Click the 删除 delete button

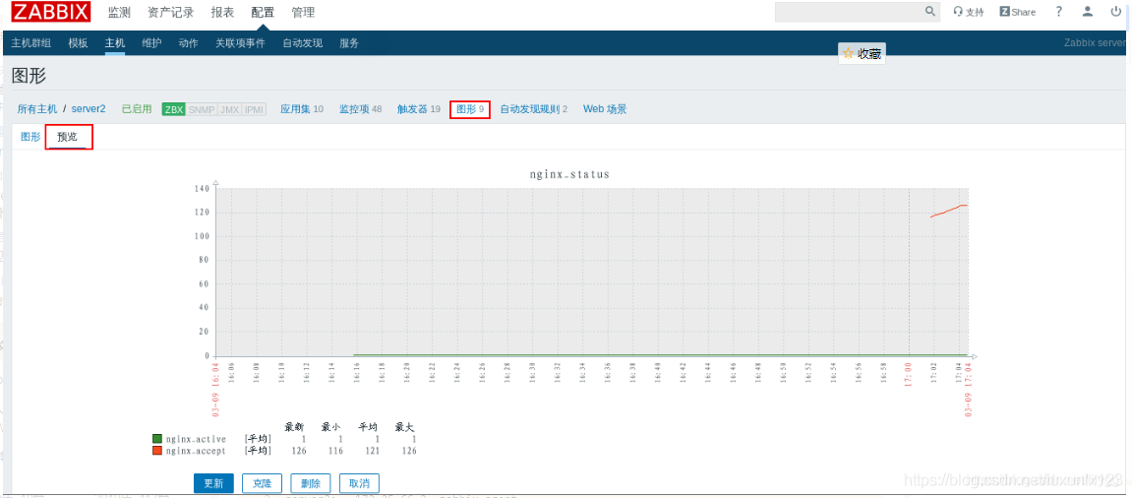click(x=311, y=483)
